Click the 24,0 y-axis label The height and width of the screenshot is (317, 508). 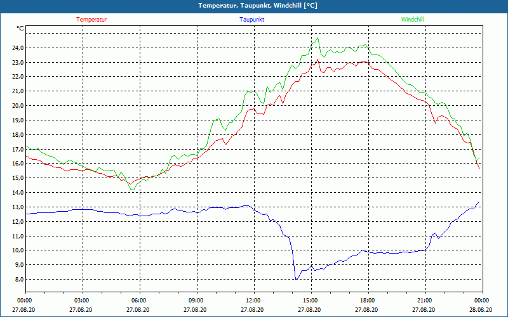click(18, 48)
